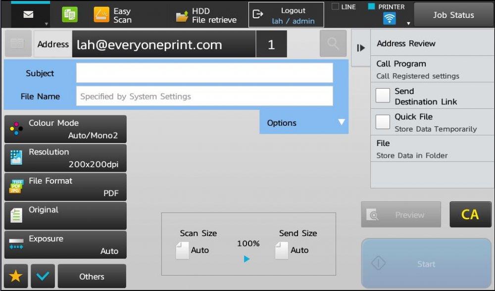Select Call Program registered settings
The image size is (495, 291).
click(x=432, y=69)
